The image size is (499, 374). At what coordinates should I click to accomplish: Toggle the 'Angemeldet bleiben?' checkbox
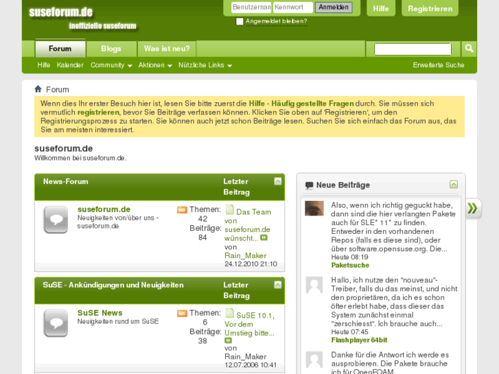coord(240,21)
